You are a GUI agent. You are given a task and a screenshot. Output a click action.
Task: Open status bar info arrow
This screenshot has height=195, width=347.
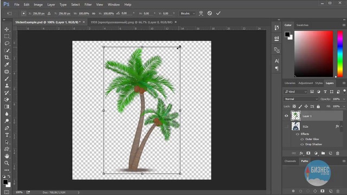point(78,192)
